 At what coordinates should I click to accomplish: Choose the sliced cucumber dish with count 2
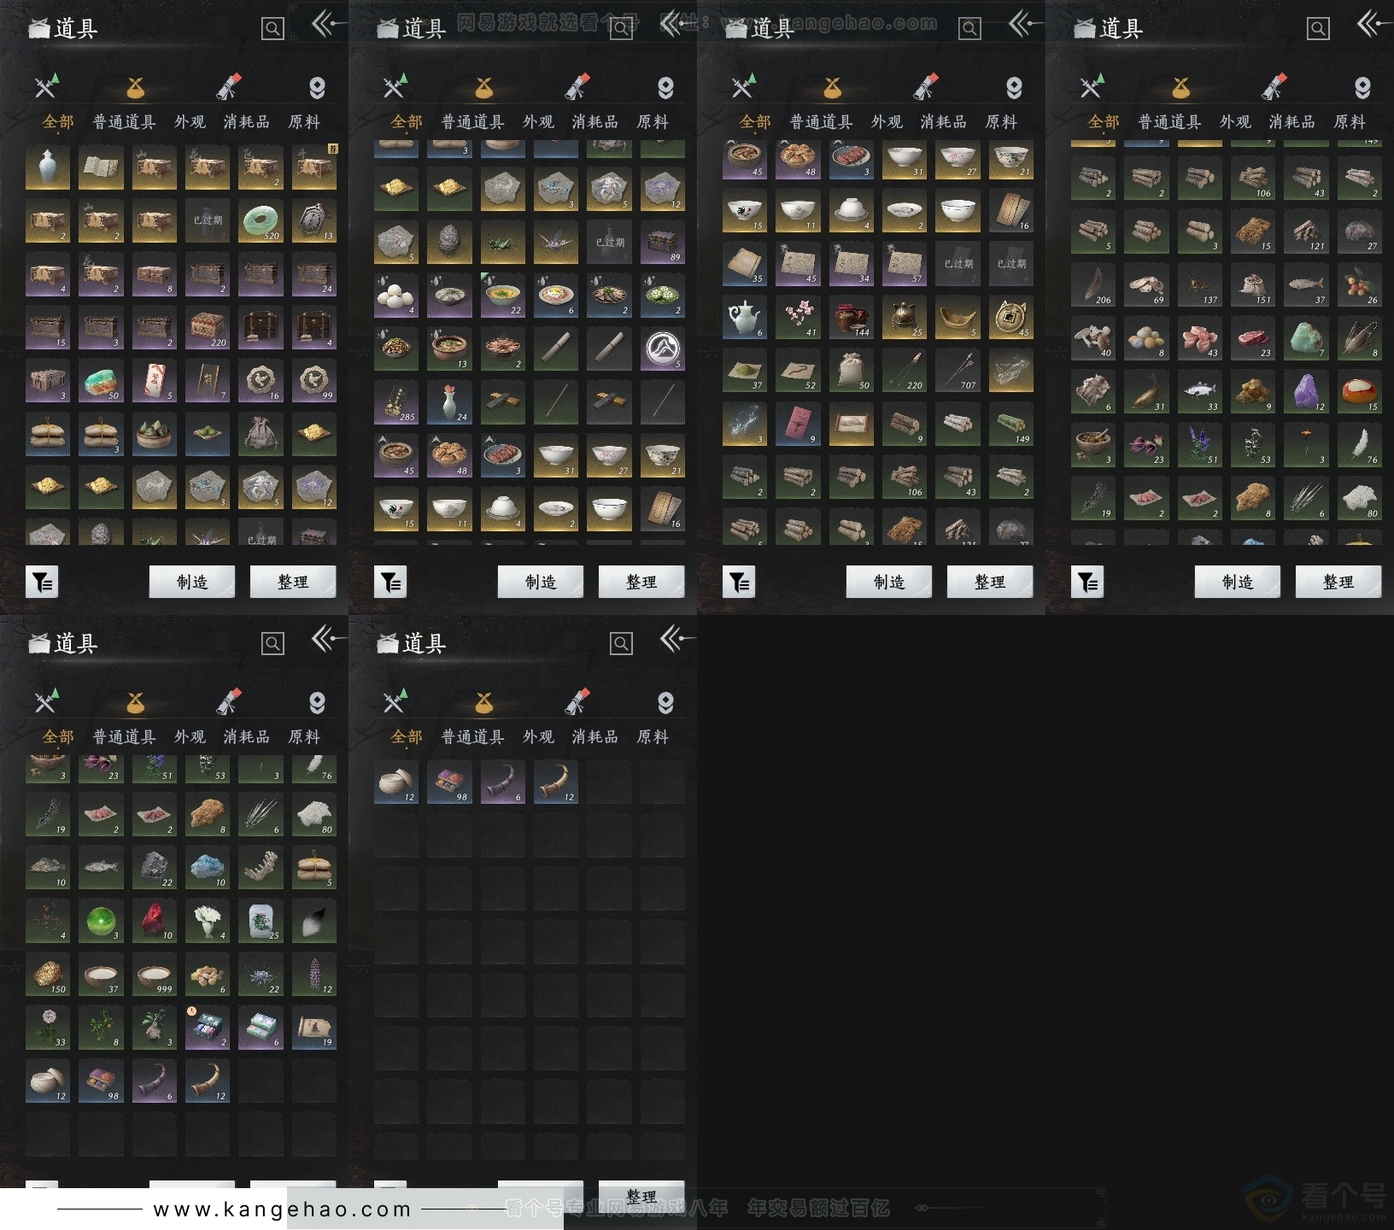tap(662, 296)
